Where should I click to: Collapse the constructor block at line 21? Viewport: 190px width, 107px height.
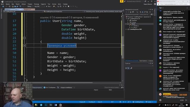tap(24, 38)
